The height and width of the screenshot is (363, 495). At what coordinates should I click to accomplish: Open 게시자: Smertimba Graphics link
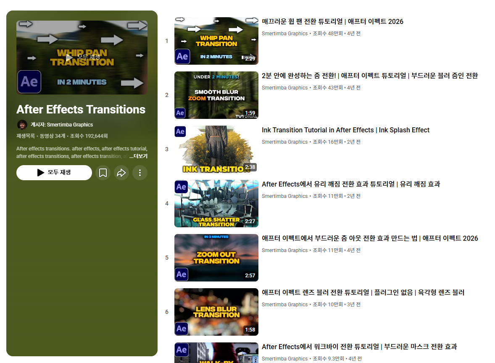click(61, 125)
